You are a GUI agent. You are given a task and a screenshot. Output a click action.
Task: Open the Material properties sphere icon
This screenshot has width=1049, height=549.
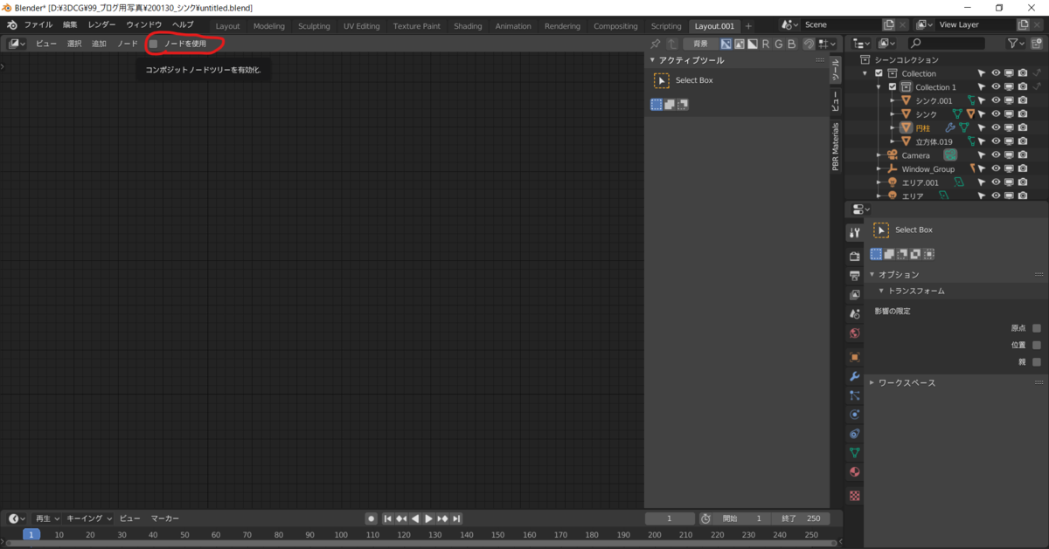[x=855, y=472]
